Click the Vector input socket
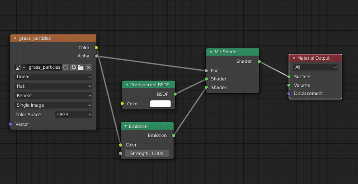 click(10, 124)
